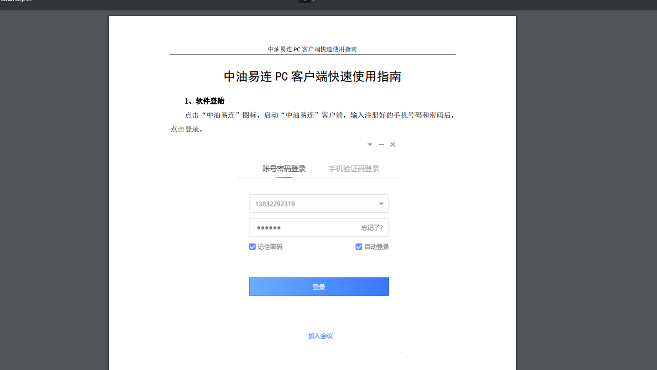The height and width of the screenshot is (370, 657).
Task: Click the blue underline indicator beneath active tab
Action: (283, 177)
